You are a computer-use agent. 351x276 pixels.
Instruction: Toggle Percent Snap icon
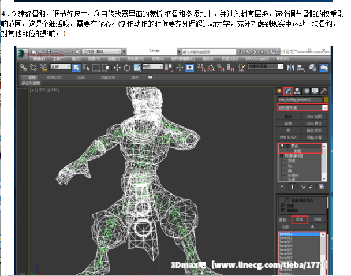point(221,68)
